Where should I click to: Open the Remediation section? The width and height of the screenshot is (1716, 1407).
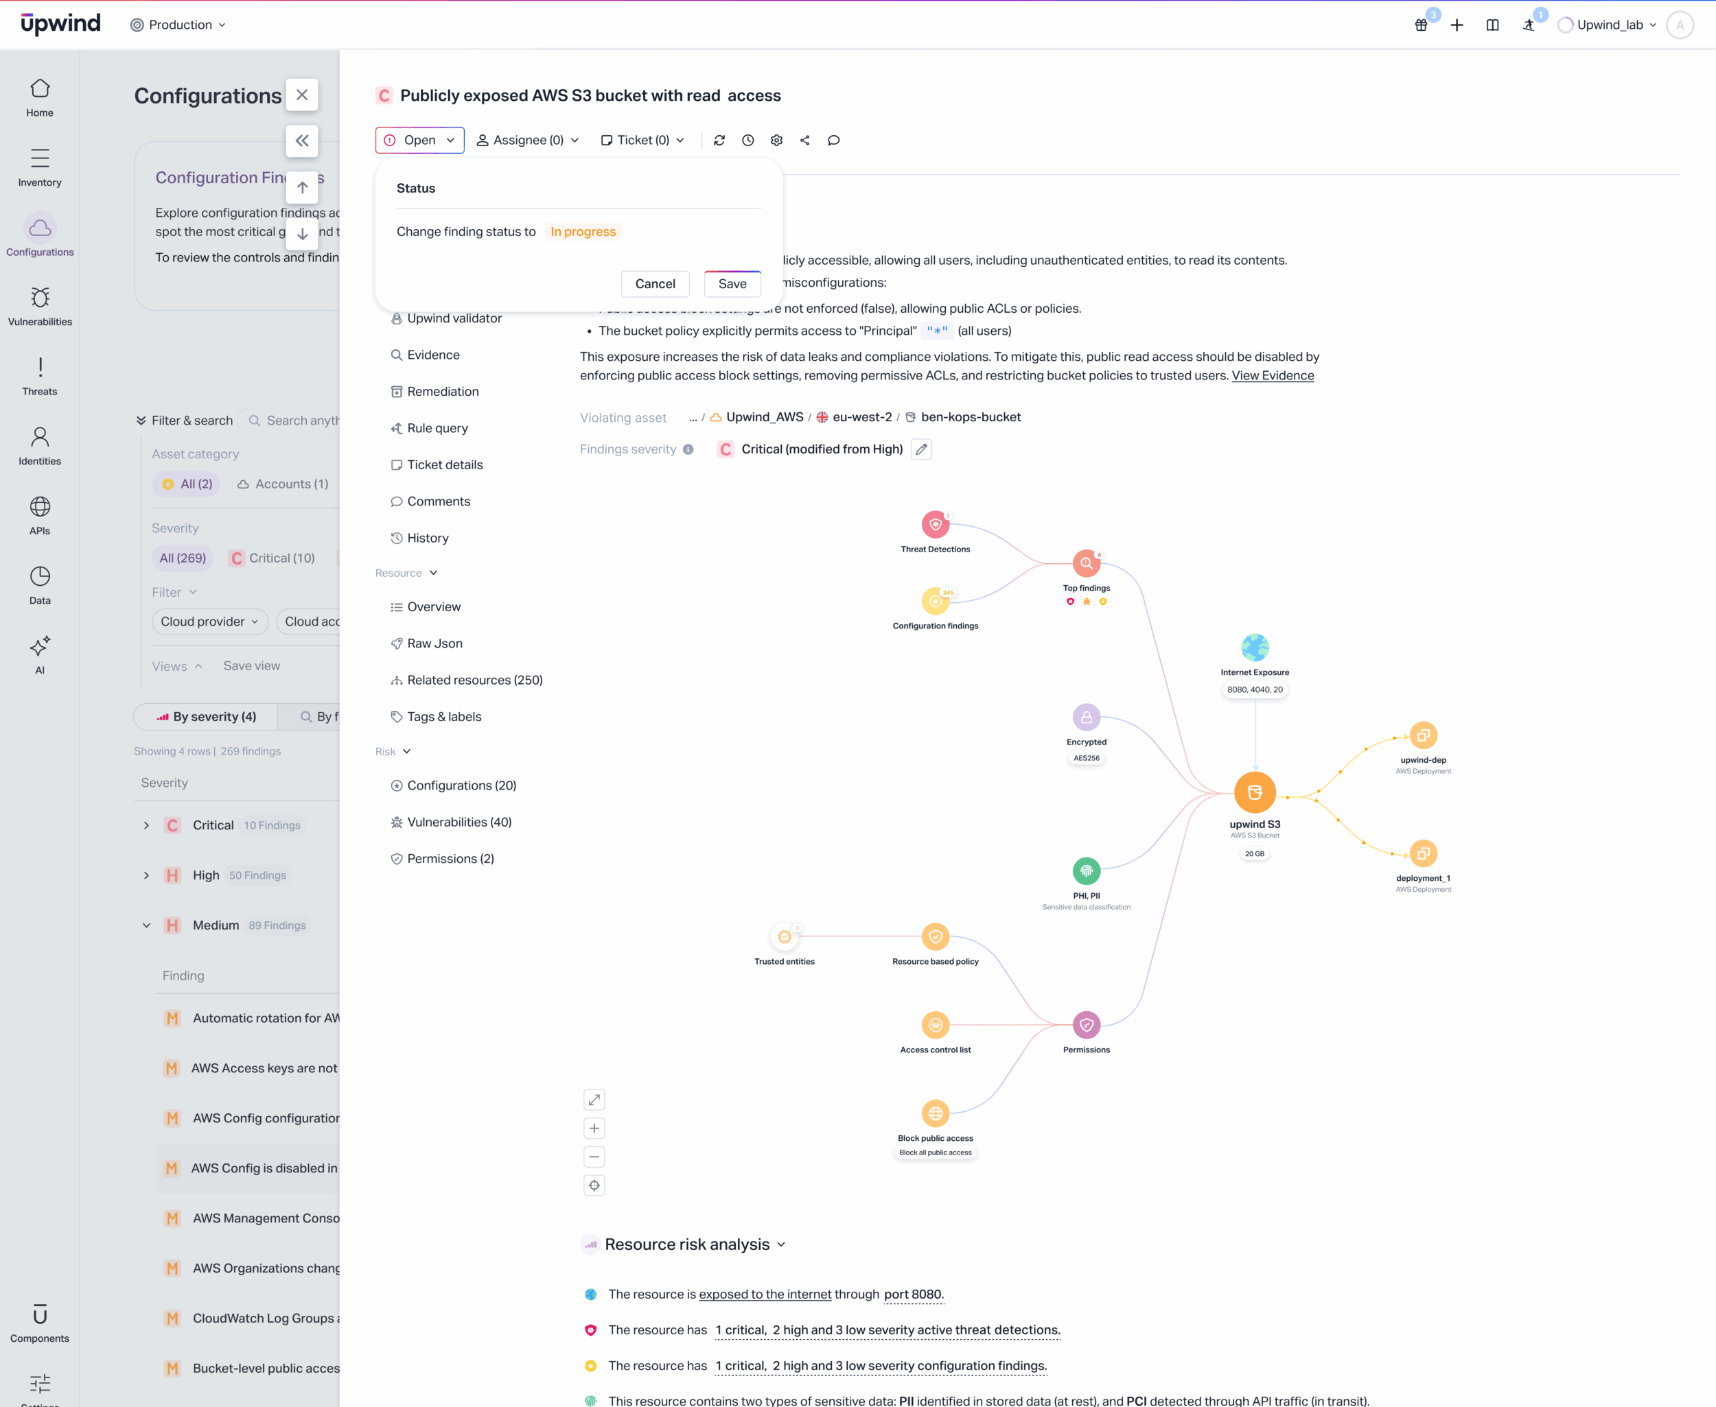442,392
